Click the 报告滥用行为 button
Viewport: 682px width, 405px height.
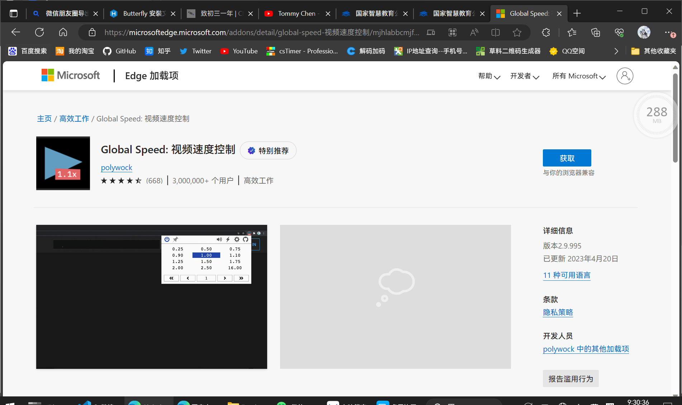click(570, 379)
